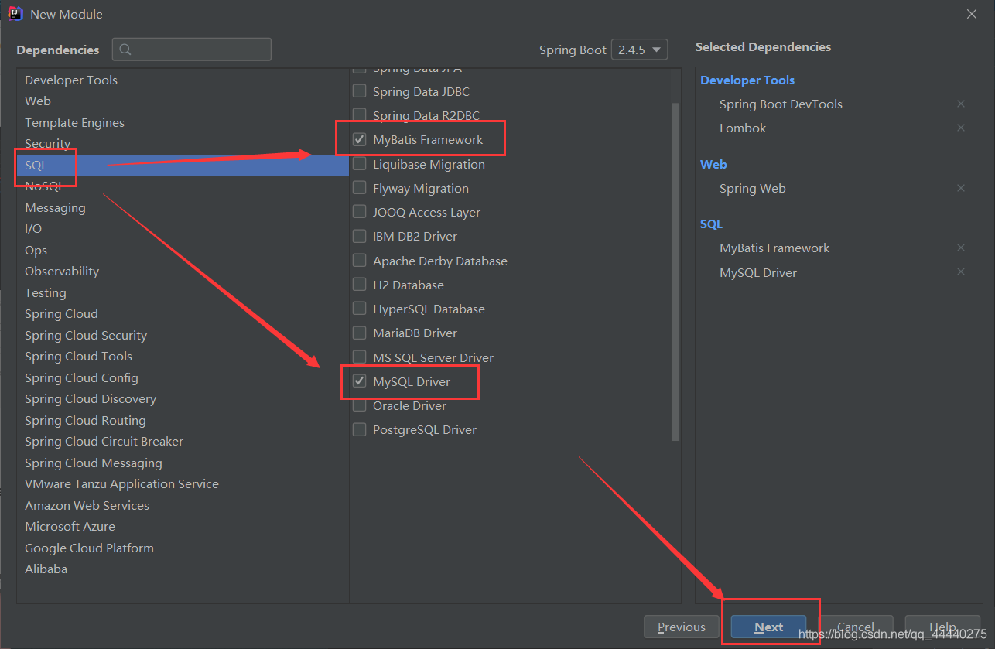
Task: Enable Spring Data R2DBC checkbox
Action: pyautogui.click(x=359, y=115)
